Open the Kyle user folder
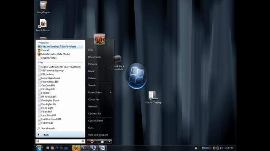Image resolution: width=270 pixels, height=151 pixels. click(90, 50)
